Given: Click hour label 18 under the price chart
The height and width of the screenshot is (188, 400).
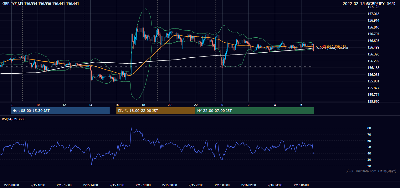Looking at the screenshot, I should (143, 105).
